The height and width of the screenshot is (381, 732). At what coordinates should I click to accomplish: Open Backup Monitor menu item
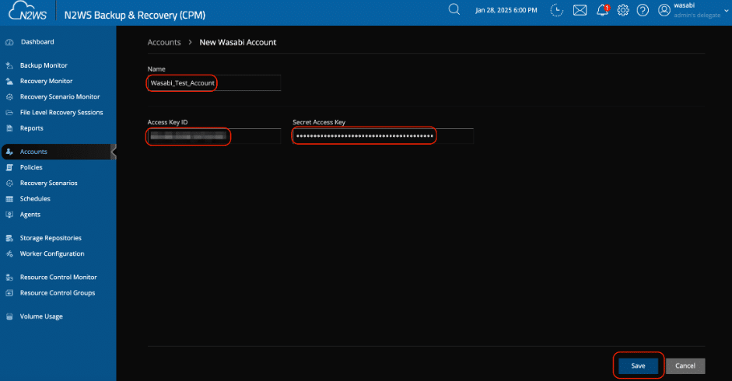pyautogui.click(x=44, y=65)
